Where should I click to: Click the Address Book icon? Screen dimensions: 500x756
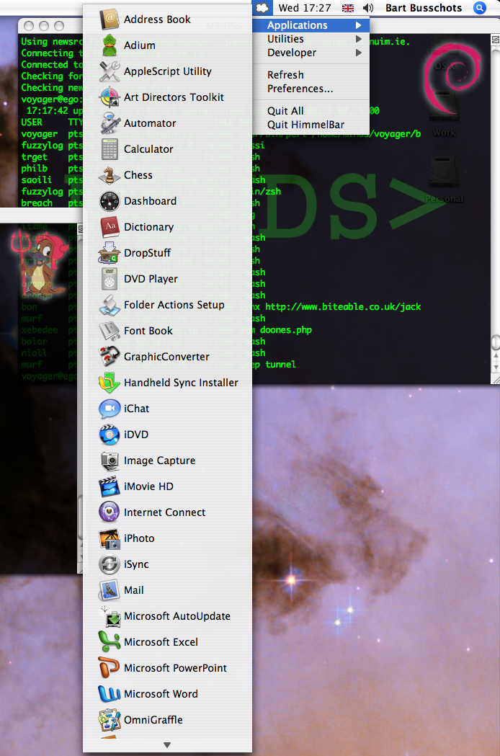[110, 19]
